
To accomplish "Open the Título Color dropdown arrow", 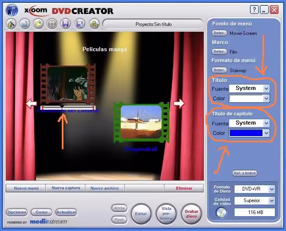I will click(x=266, y=99).
